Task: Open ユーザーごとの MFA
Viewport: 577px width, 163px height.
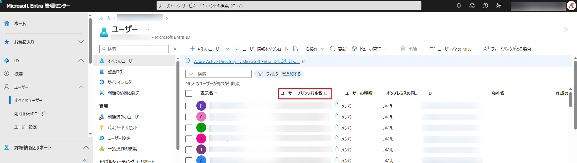Action: coord(450,49)
